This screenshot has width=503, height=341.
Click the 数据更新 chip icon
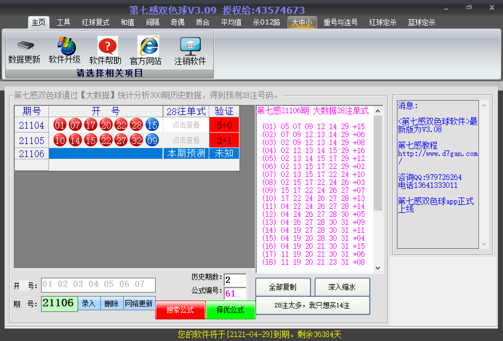point(25,46)
